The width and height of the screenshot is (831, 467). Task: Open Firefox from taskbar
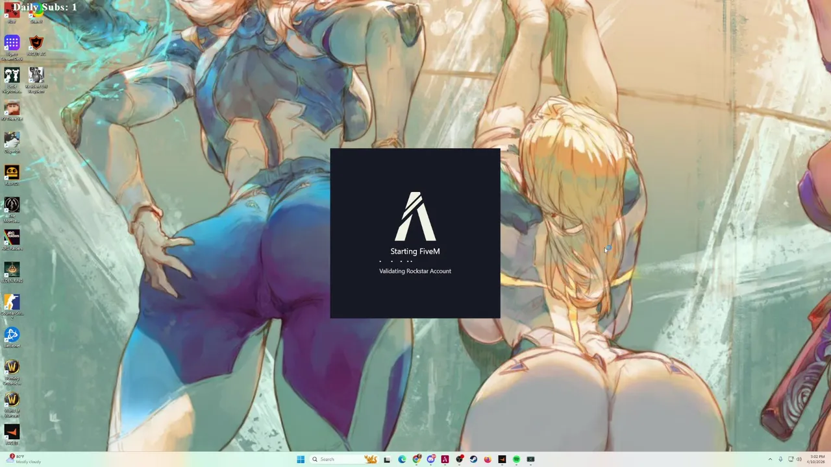pos(488,459)
